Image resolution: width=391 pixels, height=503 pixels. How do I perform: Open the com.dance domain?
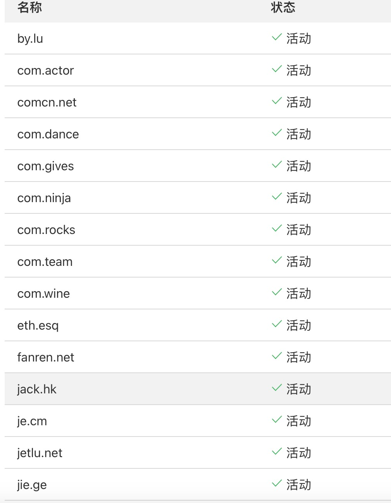(x=48, y=134)
